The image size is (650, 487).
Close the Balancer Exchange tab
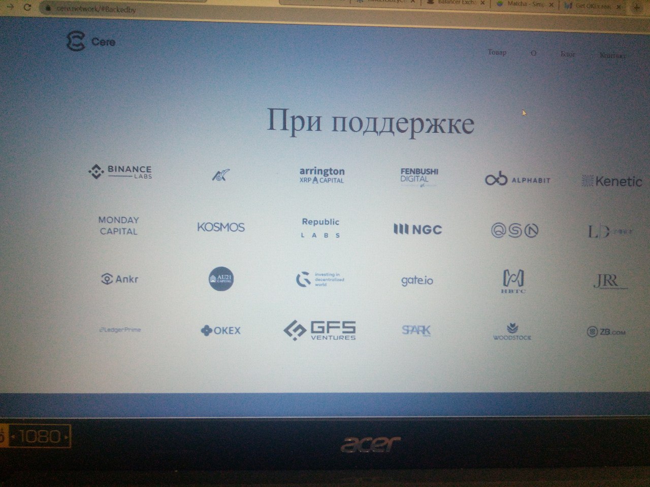coord(482,3)
